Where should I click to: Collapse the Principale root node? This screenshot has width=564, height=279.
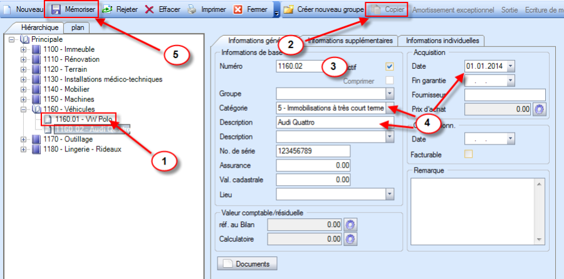[12, 39]
